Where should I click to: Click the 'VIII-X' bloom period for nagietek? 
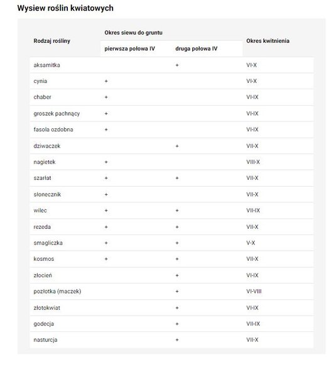(x=253, y=162)
